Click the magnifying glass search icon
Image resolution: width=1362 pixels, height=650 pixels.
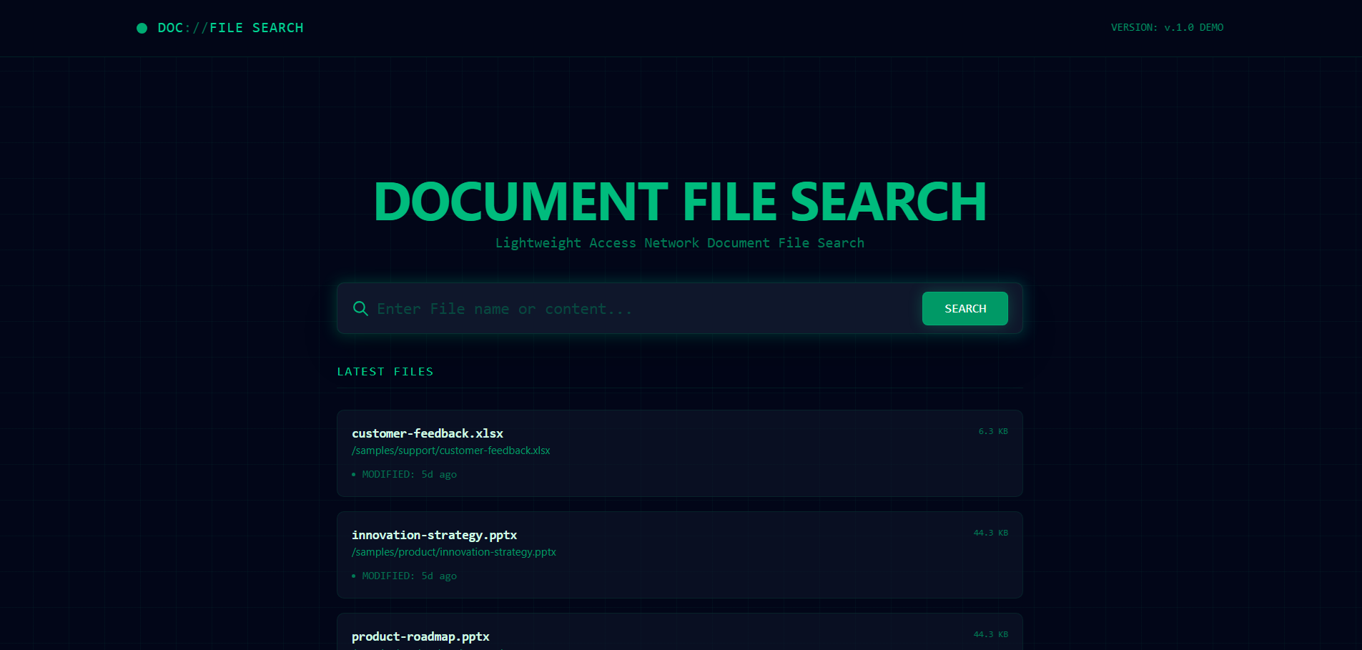coord(360,308)
